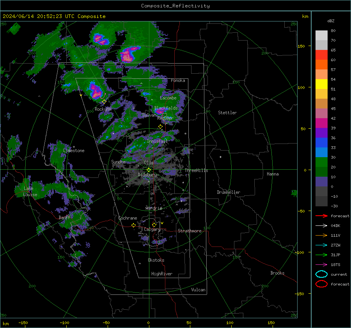
Task: Click the red forecast arrow in legend
Action: point(321,216)
